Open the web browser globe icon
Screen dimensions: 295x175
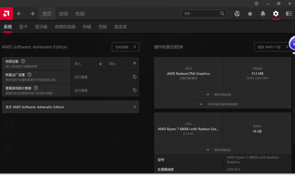coord(237,14)
